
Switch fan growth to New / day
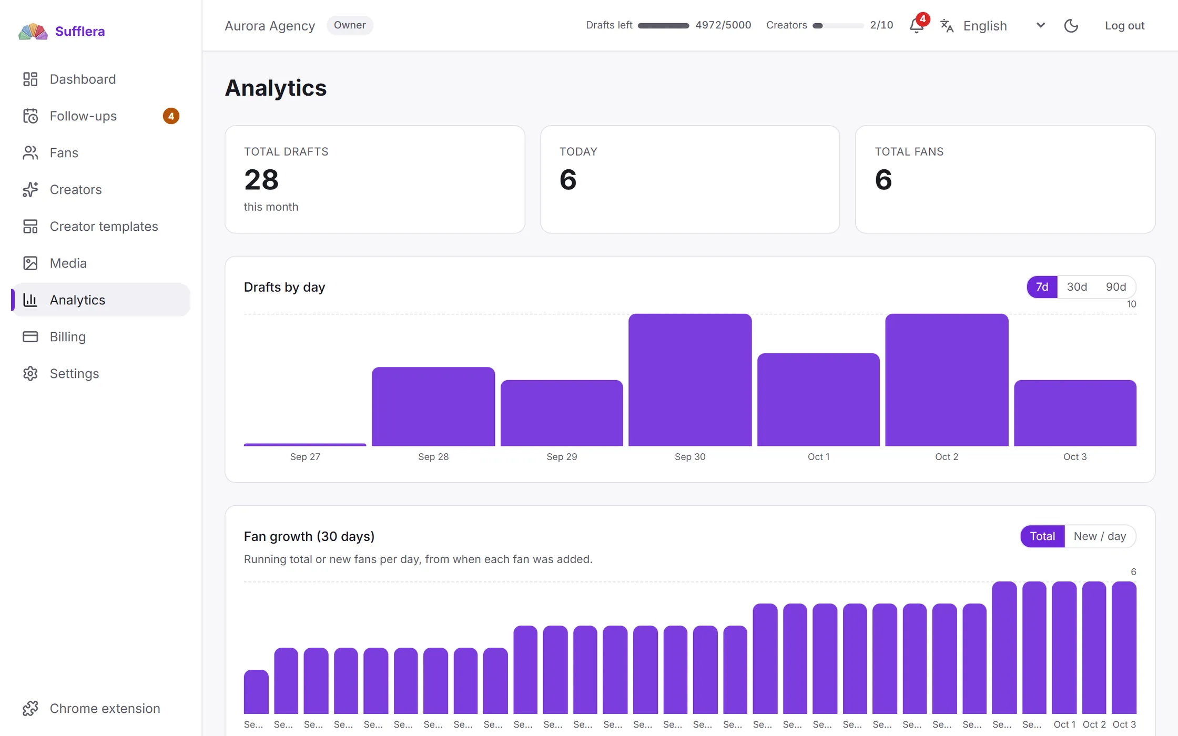tap(1100, 536)
